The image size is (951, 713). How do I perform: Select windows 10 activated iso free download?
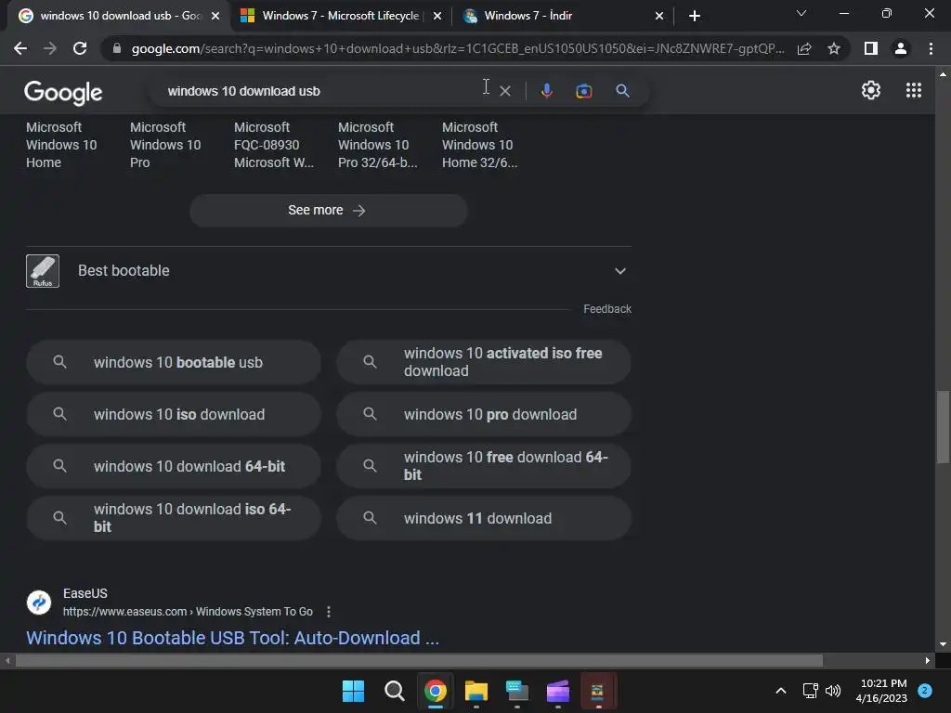[x=483, y=363]
